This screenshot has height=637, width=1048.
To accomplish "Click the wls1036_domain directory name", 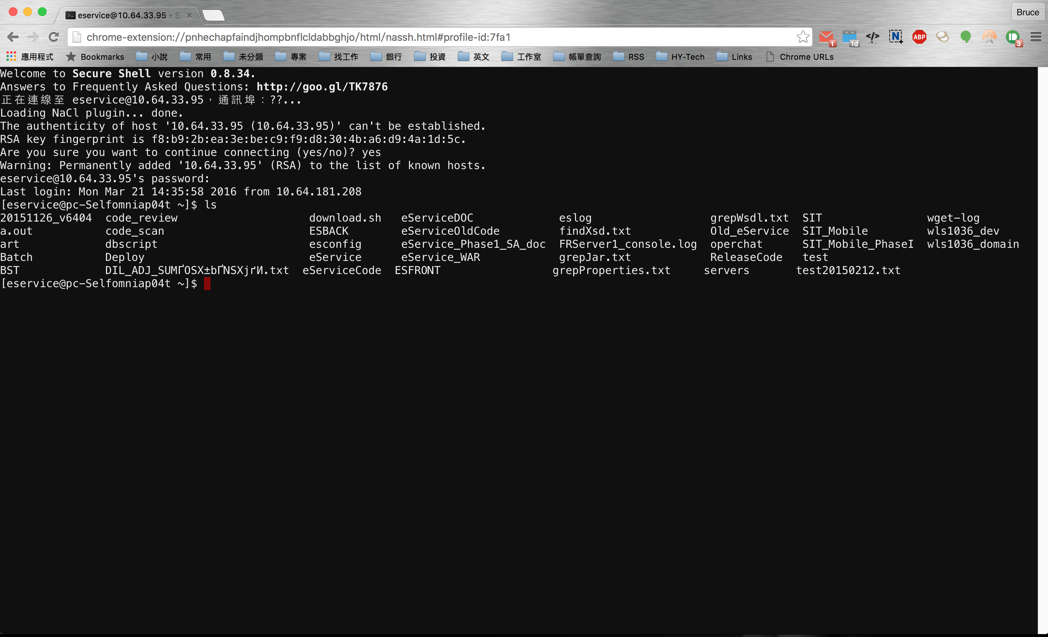I will click(973, 244).
